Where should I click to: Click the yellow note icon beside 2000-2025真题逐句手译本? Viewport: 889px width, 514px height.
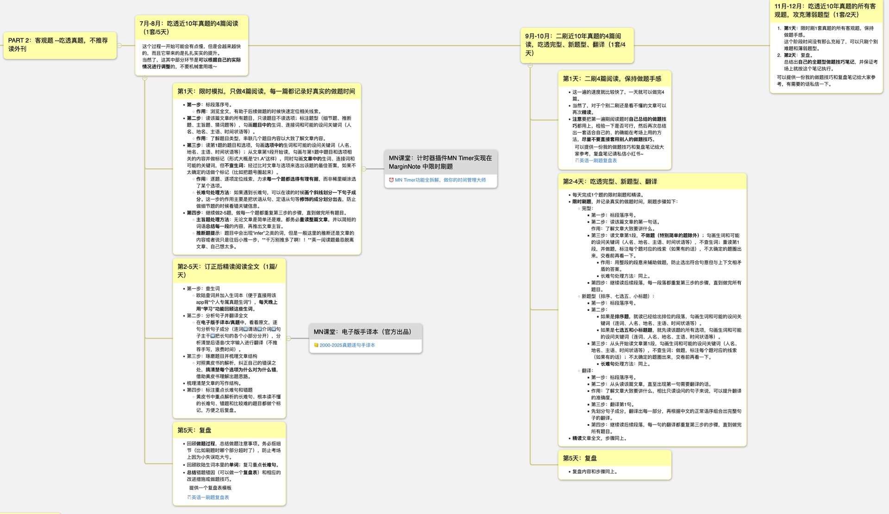click(316, 345)
